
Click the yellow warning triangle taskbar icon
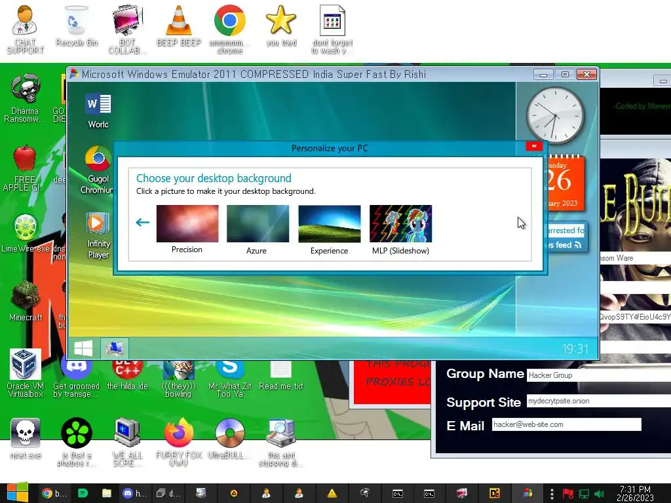[x=332, y=493]
